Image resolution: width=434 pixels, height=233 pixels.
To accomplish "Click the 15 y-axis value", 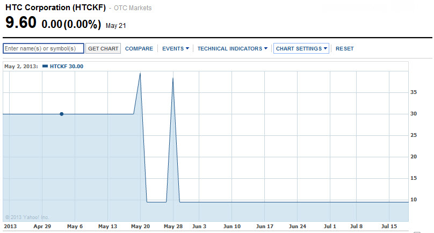I will pos(414,178).
